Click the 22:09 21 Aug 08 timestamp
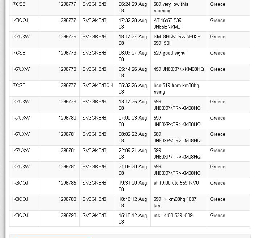This screenshot has width=264, height=238. point(133,153)
